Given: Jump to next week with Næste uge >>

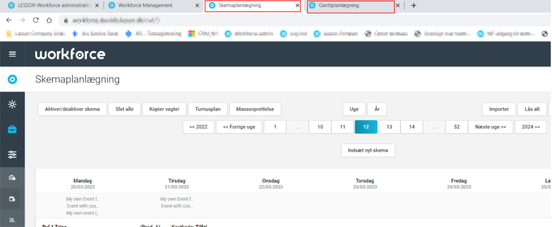Looking at the screenshot, I should coord(490,127).
